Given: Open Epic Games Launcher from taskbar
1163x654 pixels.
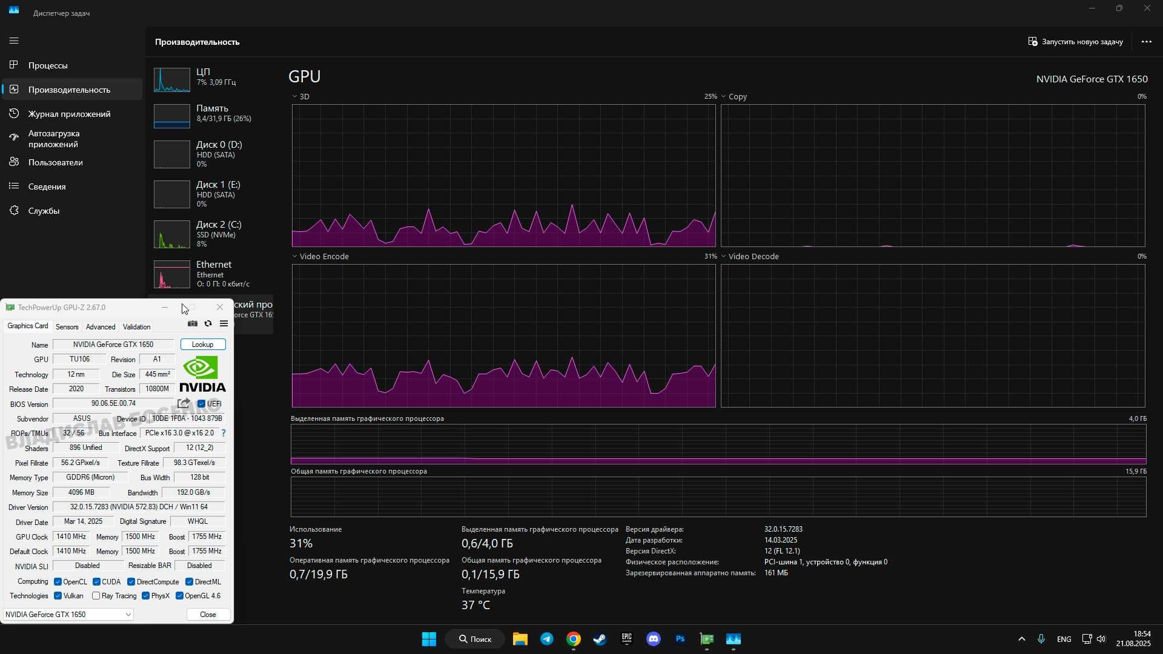Looking at the screenshot, I should coord(627,639).
